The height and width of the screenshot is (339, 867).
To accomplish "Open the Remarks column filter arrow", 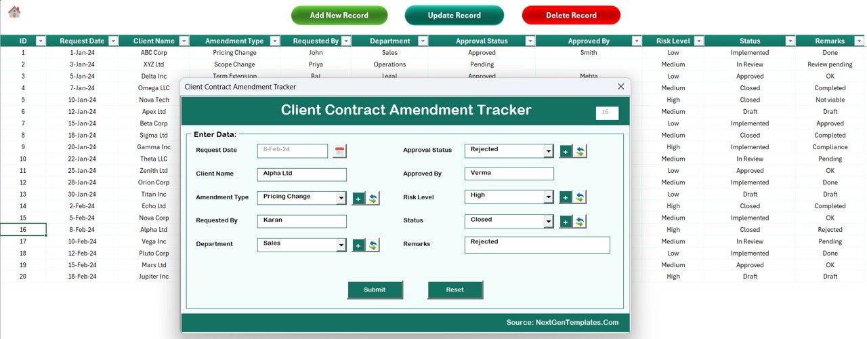I will click(859, 41).
